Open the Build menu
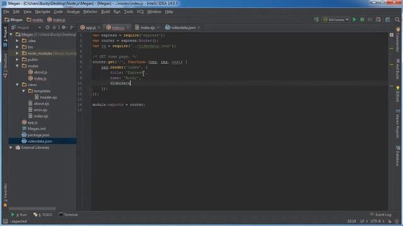Viewport: 403px width, 226px height. click(x=105, y=12)
